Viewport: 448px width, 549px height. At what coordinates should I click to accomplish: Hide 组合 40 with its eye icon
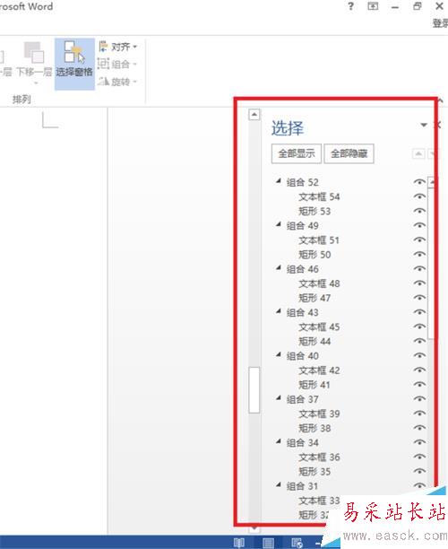pyautogui.click(x=419, y=356)
